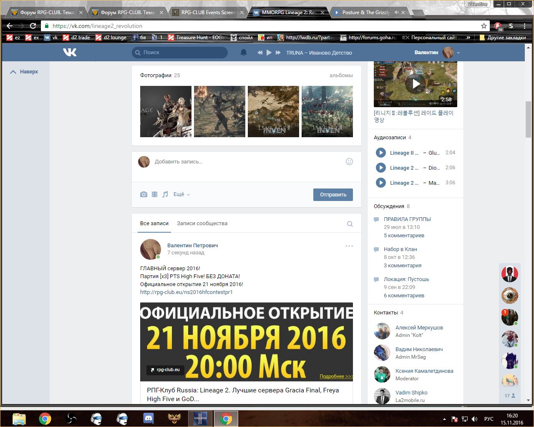The width and height of the screenshot is (534, 427).
Task: Click the Добавить запись post field
Action: pos(246,162)
